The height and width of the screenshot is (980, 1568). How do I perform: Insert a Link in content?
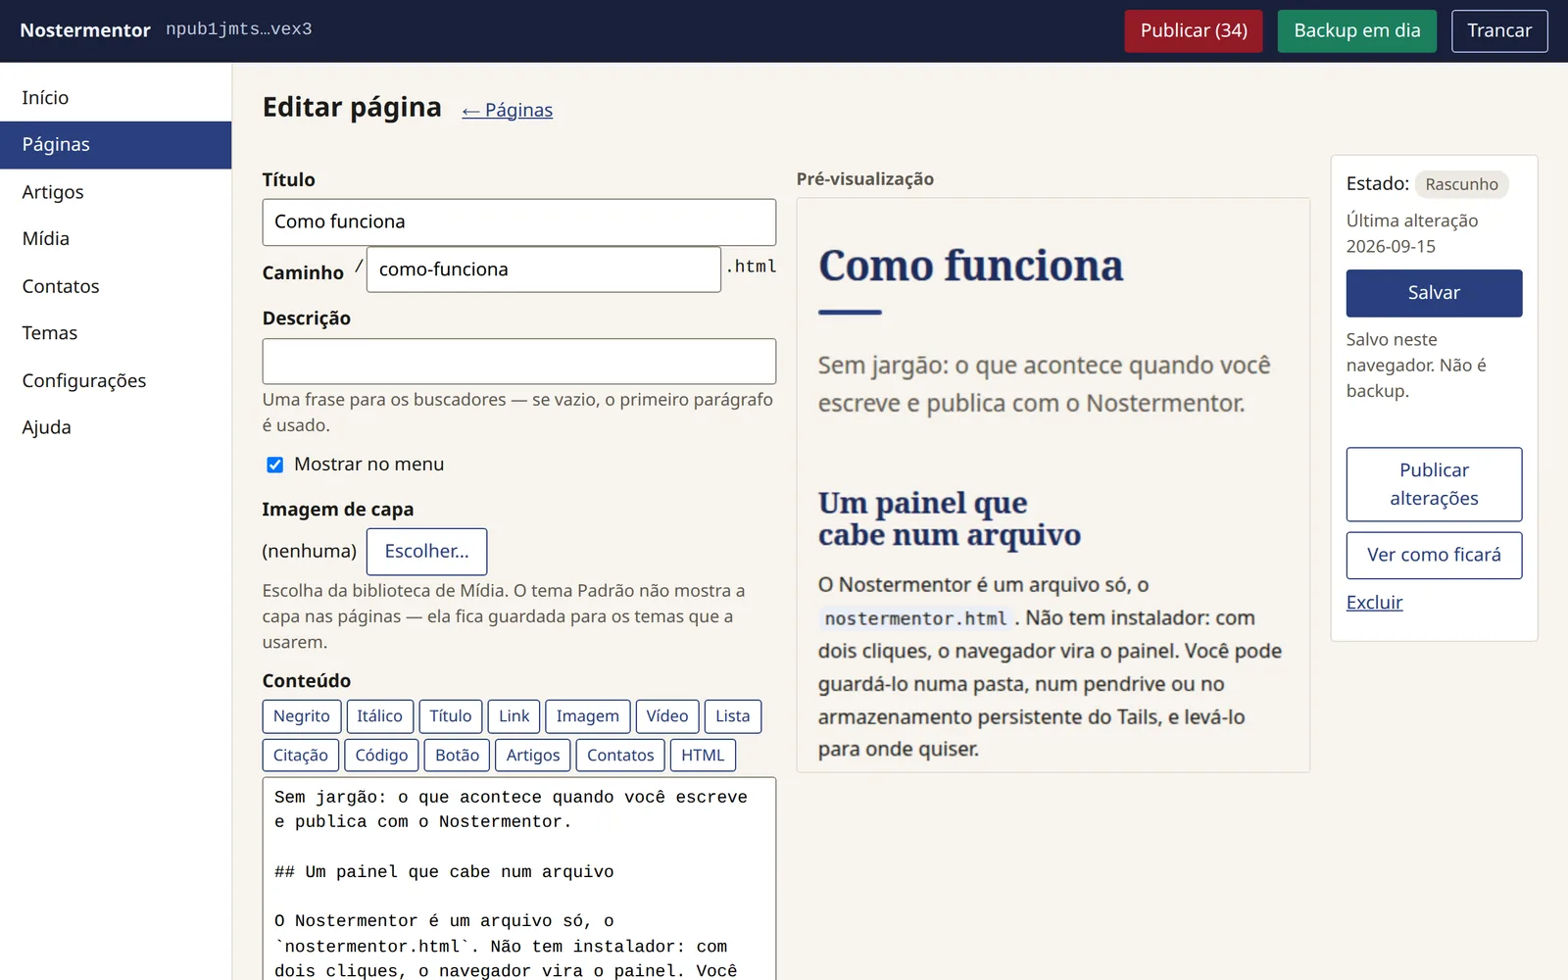[x=514, y=716]
